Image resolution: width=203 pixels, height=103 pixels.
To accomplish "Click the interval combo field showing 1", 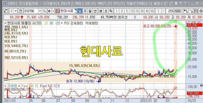I will click(x=159, y=11).
